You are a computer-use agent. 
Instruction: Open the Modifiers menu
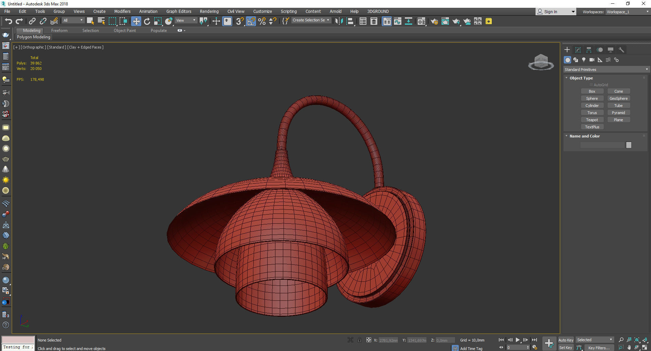pyautogui.click(x=122, y=11)
